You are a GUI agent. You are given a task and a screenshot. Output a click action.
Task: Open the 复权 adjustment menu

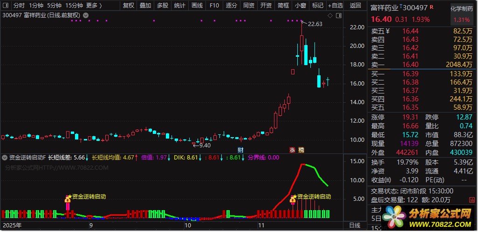128,5
